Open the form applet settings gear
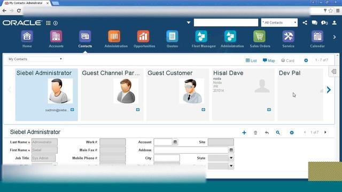The width and height of the screenshot is (342, 192). [x=292, y=132]
